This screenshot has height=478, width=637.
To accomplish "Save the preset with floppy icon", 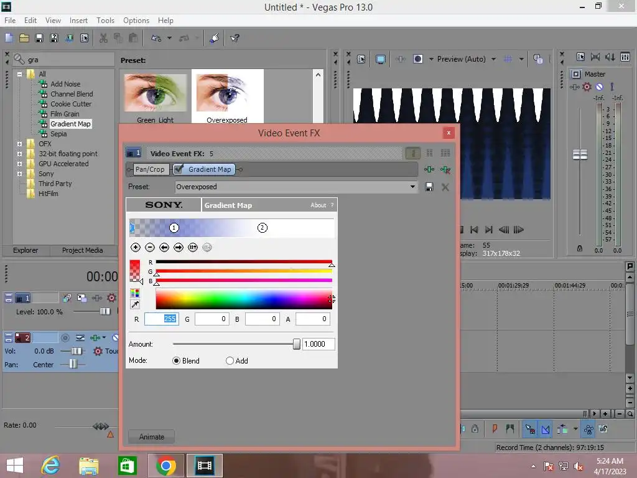I will pyautogui.click(x=429, y=187).
